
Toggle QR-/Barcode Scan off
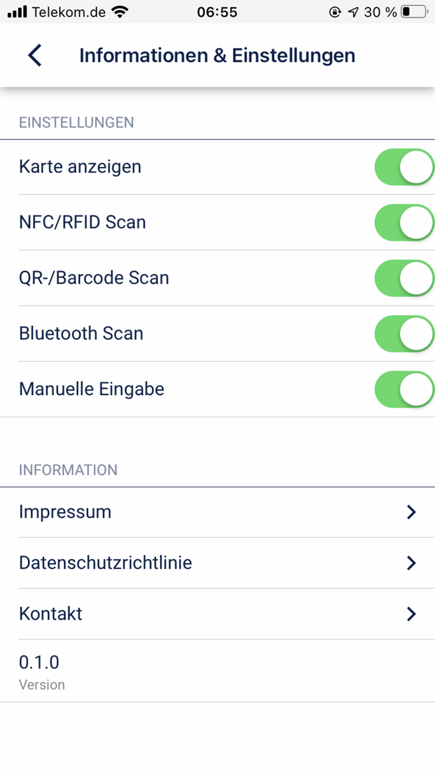coord(404,278)
